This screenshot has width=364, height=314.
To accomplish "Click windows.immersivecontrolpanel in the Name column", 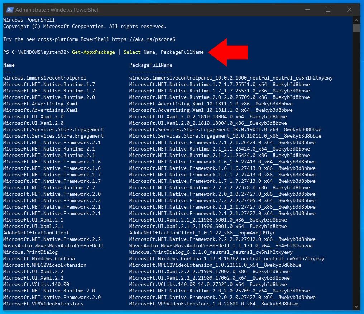I will pos(44,78).
